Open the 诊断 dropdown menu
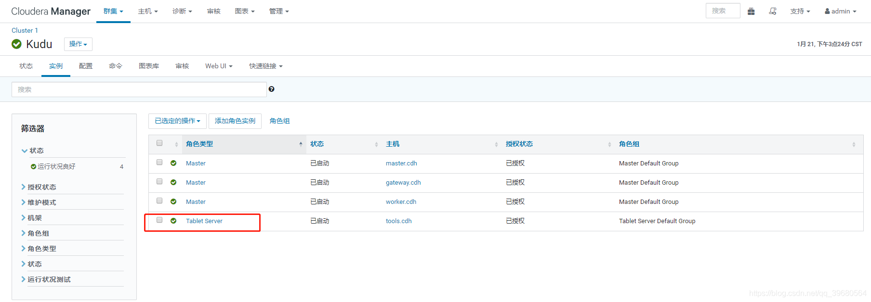Screen dimensions: 871x302 (x=182, y=11)
